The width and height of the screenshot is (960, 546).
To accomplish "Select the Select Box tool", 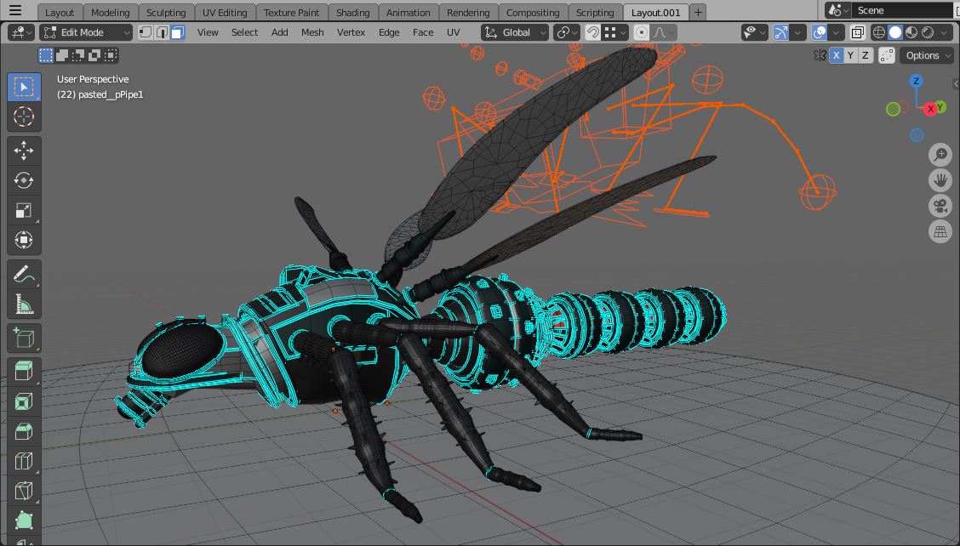I will point(24,87).
